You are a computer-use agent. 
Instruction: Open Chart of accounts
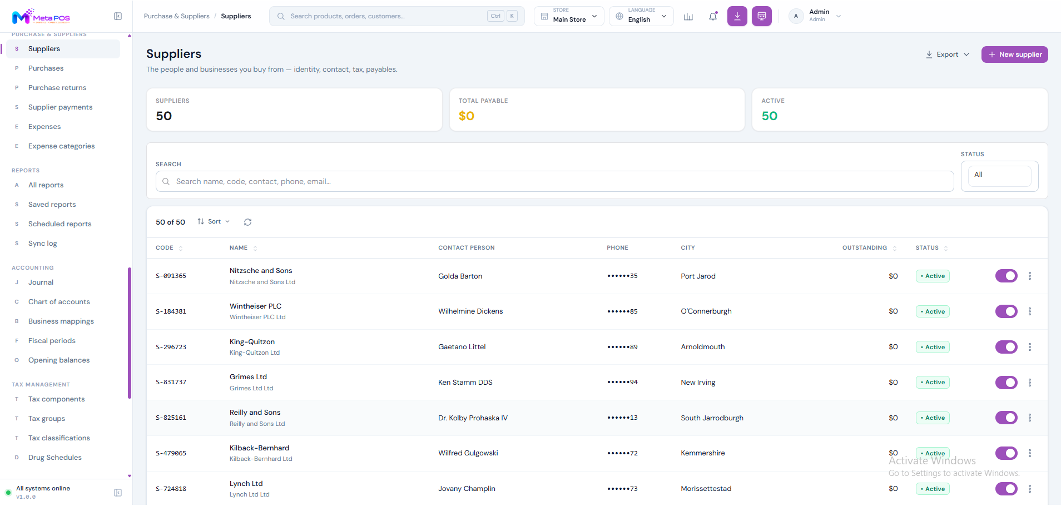(x=59, y=302)
